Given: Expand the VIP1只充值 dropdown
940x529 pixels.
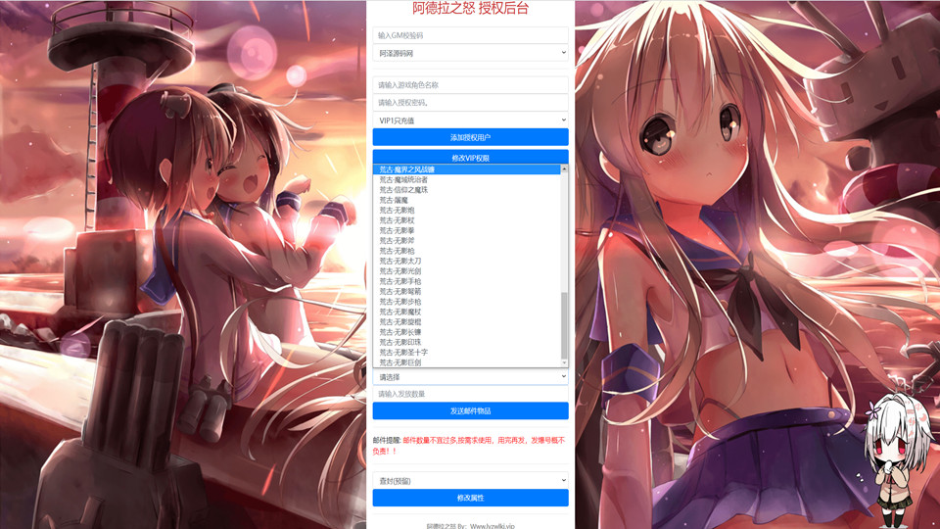Looking at the screenshot, I should [470, 120].
